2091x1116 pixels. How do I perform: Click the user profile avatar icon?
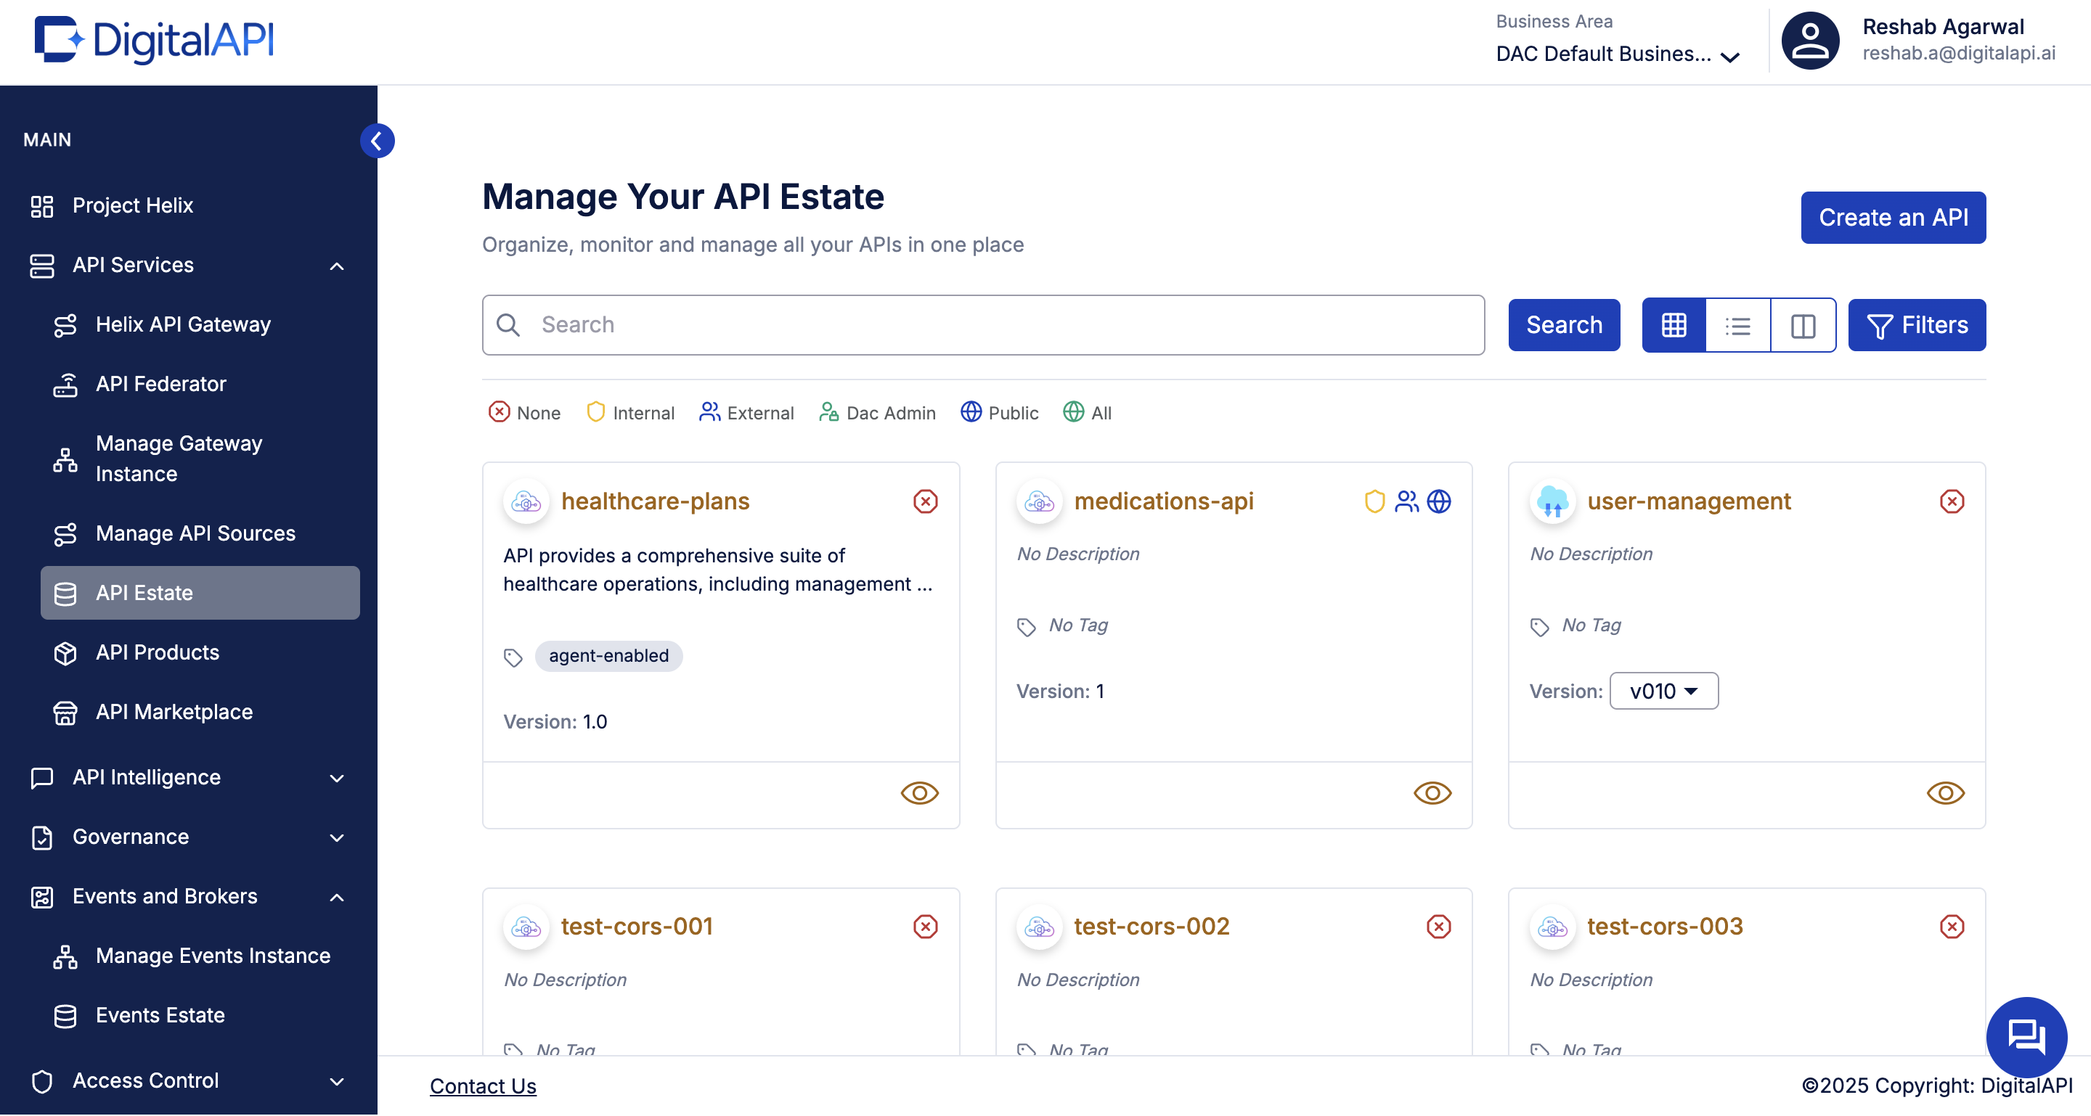click(x=1809, y=41)
